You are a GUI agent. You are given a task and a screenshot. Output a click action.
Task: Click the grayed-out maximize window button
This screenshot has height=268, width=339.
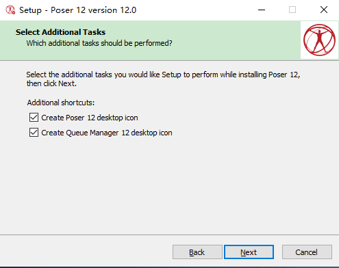click(x=292, y=10)
